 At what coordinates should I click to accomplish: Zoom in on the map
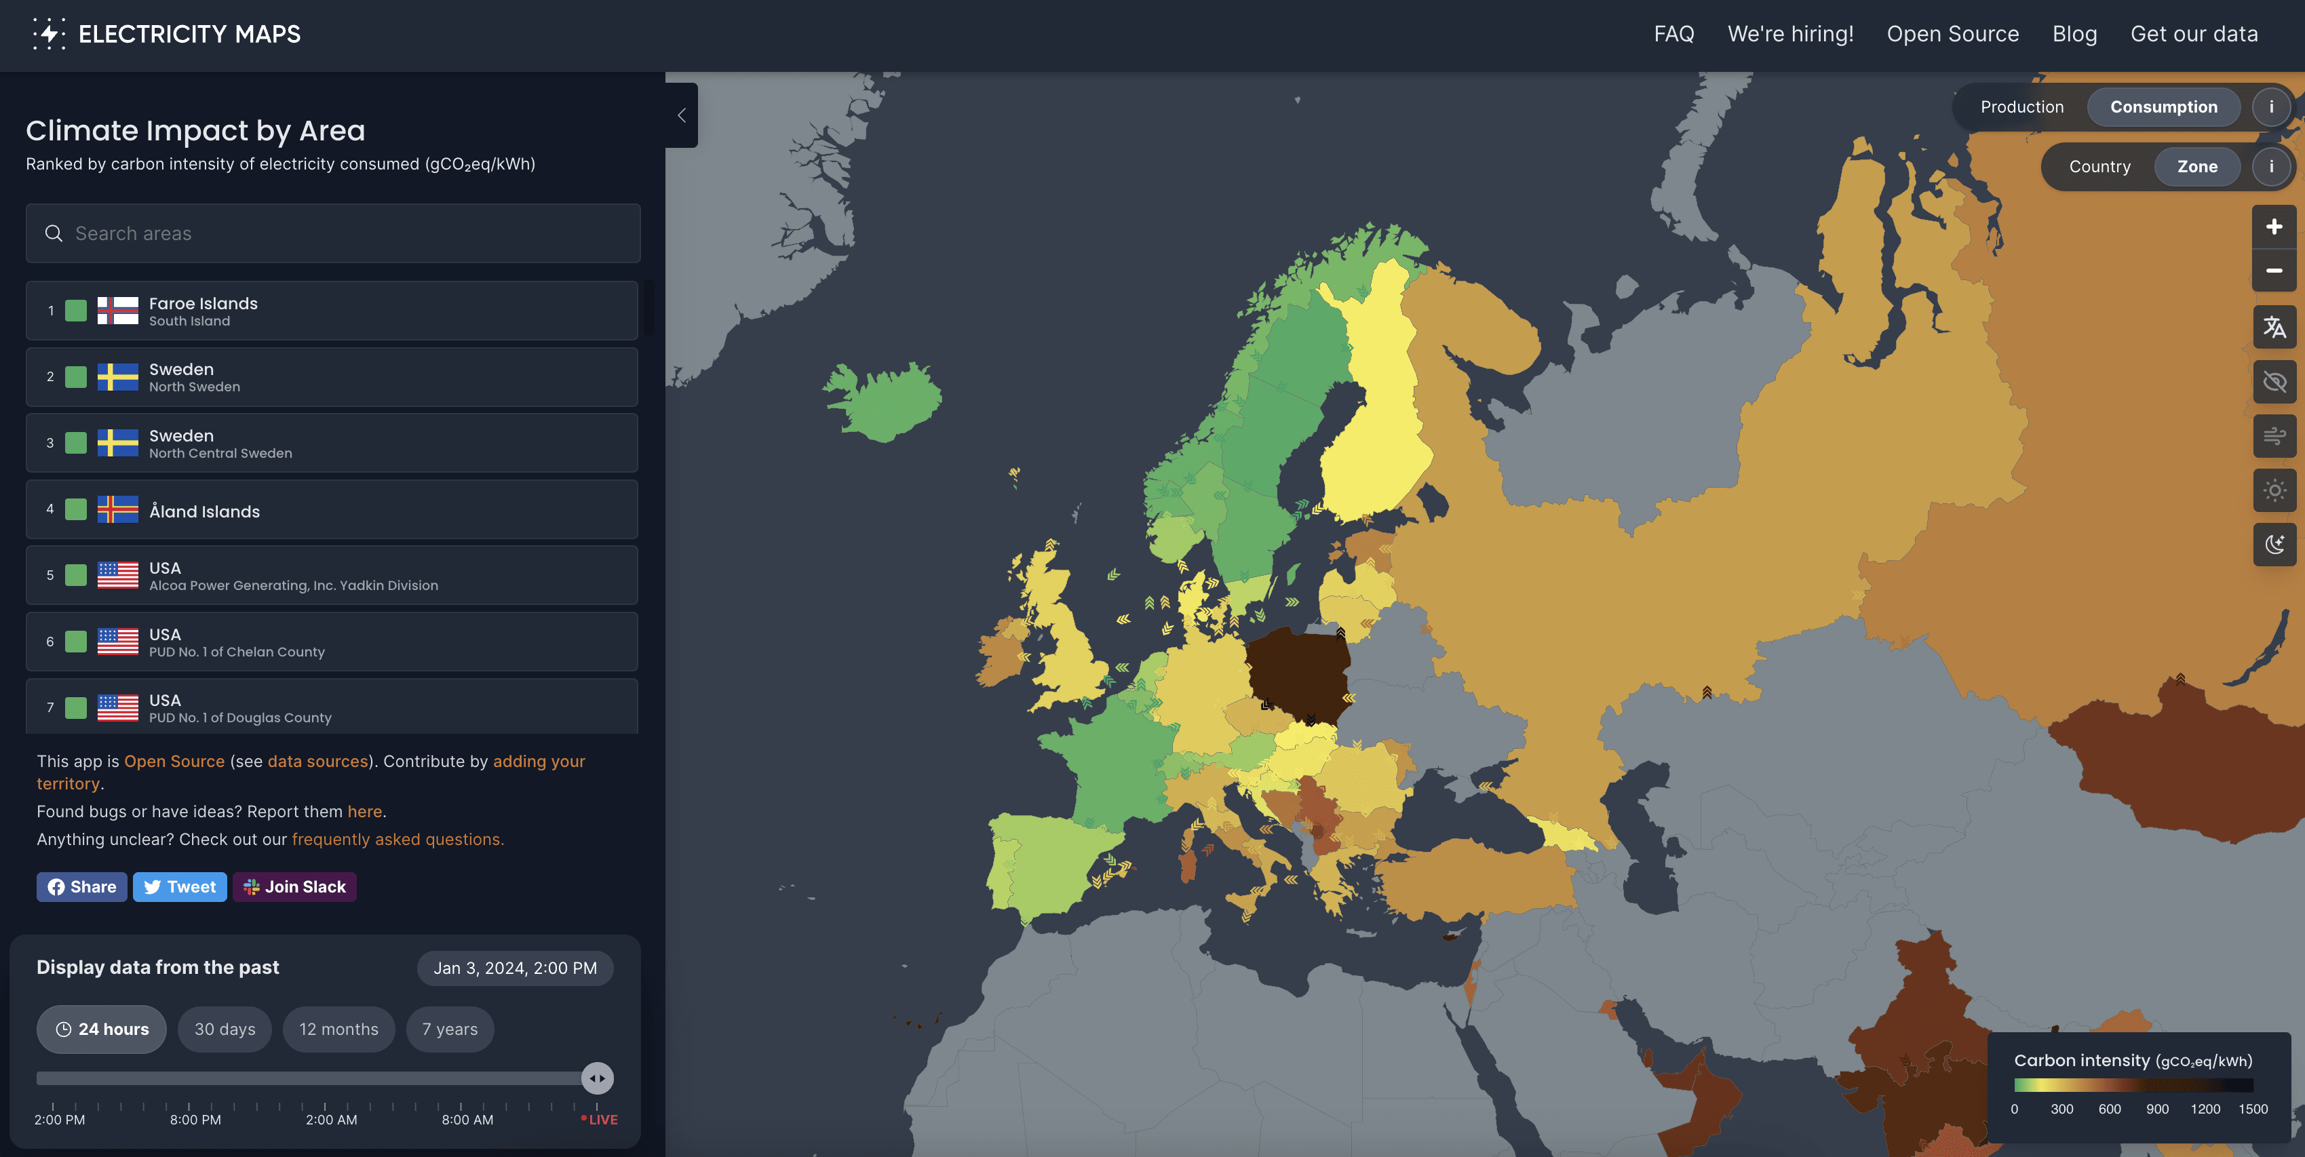(x=2274, y=227)
